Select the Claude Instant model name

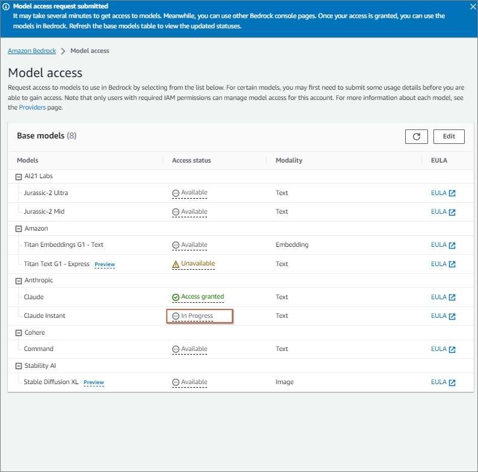[x=45, y=316]
